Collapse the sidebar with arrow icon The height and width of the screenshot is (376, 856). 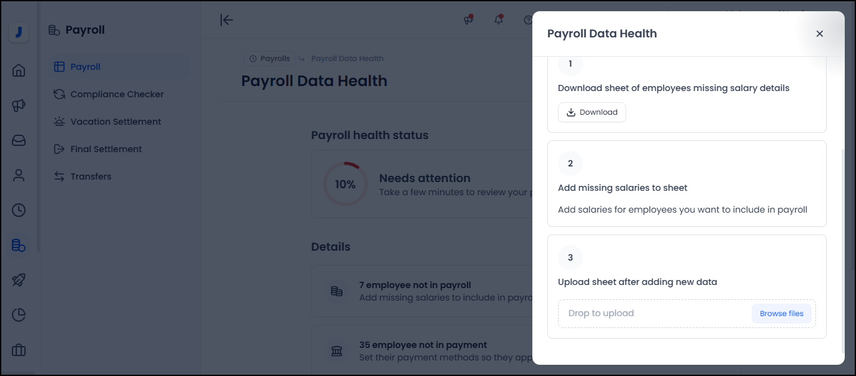pyautogui.click(x=227, y=20)
